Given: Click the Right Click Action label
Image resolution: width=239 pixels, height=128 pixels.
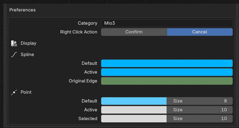Looking at the screenshot, I should pos(79,32).
